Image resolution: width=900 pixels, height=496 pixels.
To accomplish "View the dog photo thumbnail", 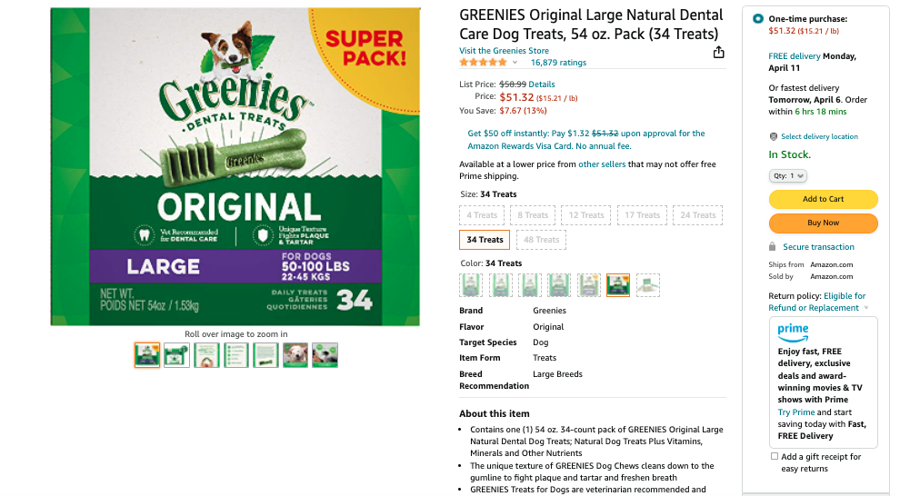I will [x=295, y=355].
